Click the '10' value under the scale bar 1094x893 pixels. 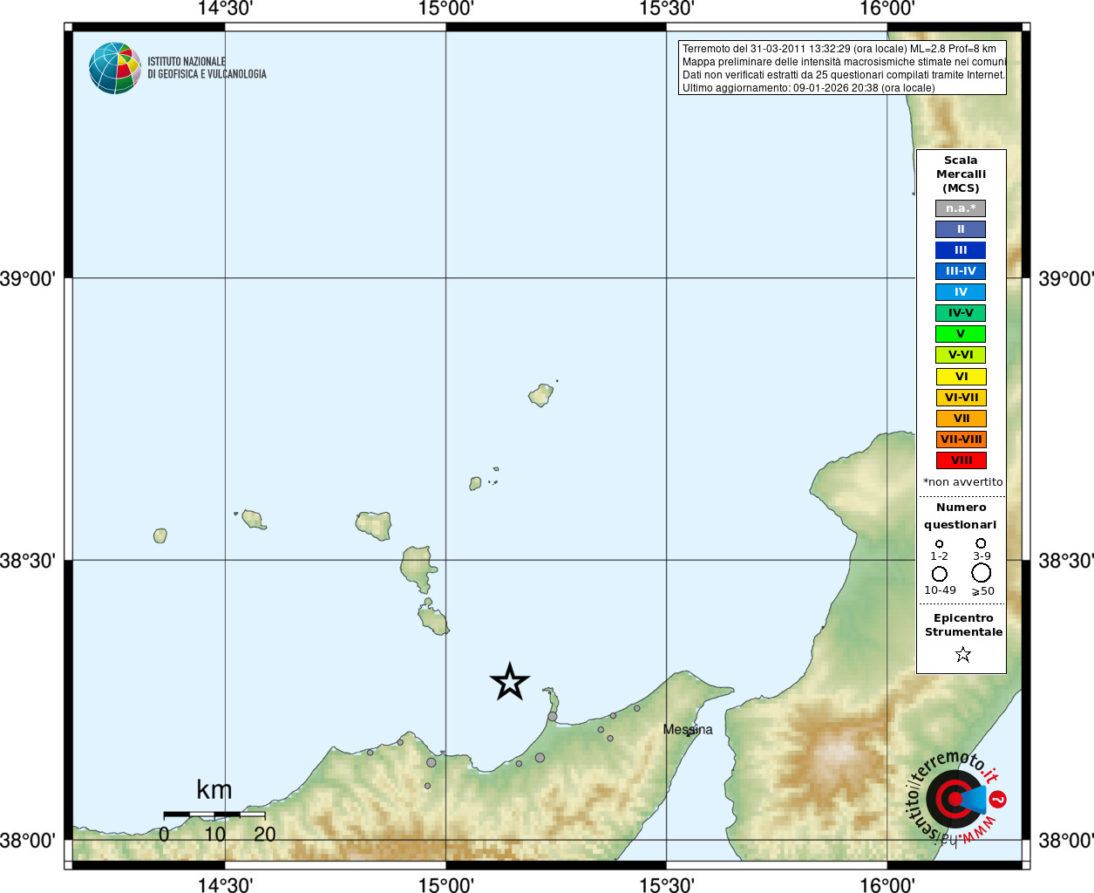point(214,835)
